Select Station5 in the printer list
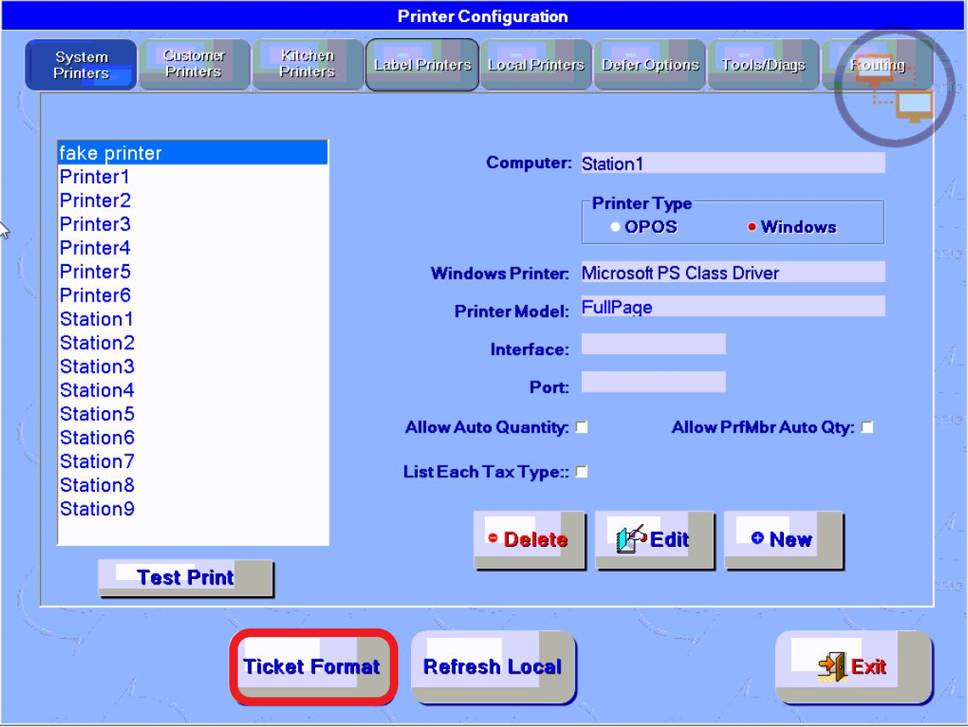Viewport: 968px width, 727px height. click(x=193, y=414)
